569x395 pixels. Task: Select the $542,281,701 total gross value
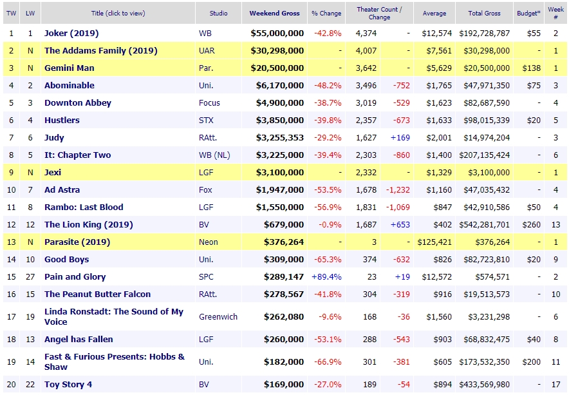(485, 225)
